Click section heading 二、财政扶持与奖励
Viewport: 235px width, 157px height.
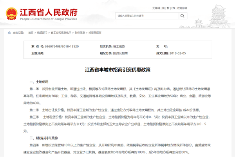click(43, 138)
